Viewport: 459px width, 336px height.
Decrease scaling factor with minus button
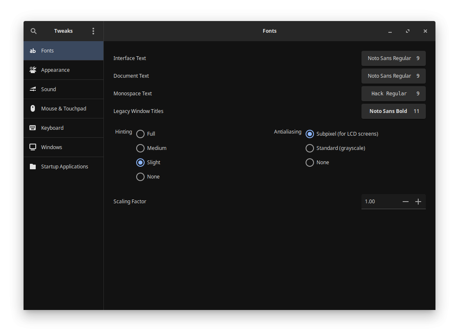[x=406, y=202]
